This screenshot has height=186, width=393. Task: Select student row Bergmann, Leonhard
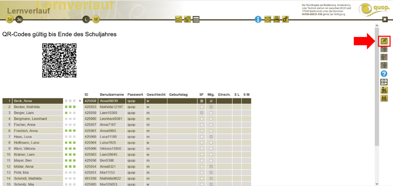(32, 119)
